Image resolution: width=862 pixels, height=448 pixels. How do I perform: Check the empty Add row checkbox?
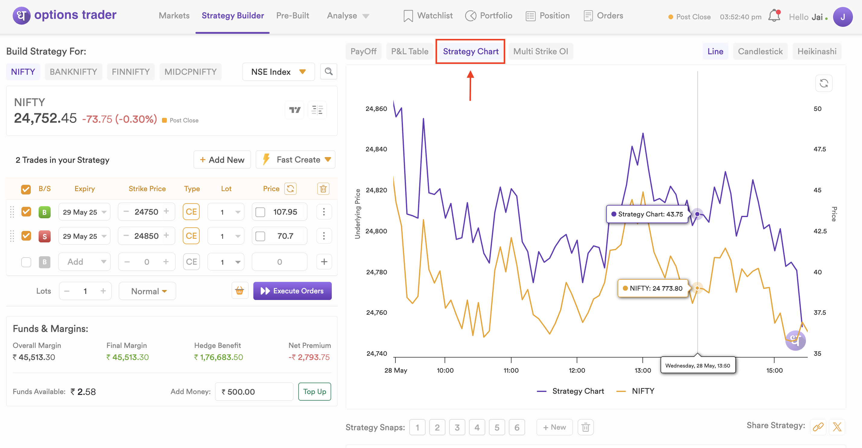point(26,262)
